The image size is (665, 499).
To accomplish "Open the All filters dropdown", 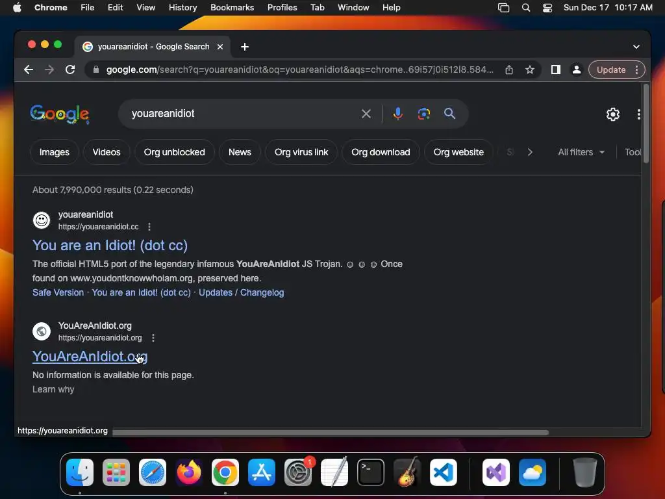I will coord(581,152).
